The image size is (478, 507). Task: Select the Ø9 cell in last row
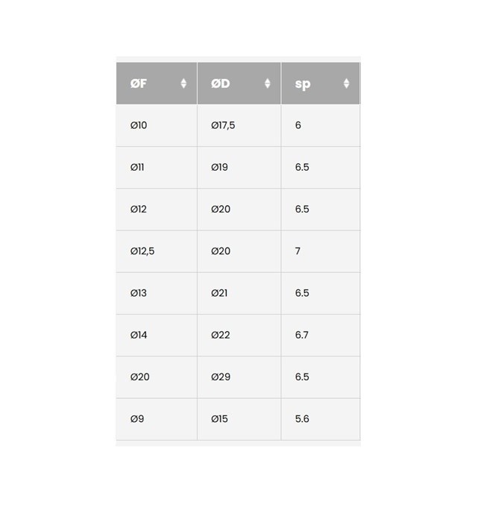coord(157,419)
